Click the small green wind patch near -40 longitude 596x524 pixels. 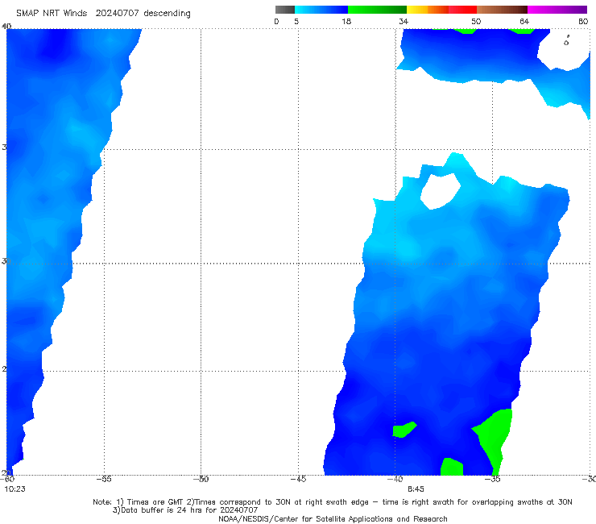click(x=404, y=430)
